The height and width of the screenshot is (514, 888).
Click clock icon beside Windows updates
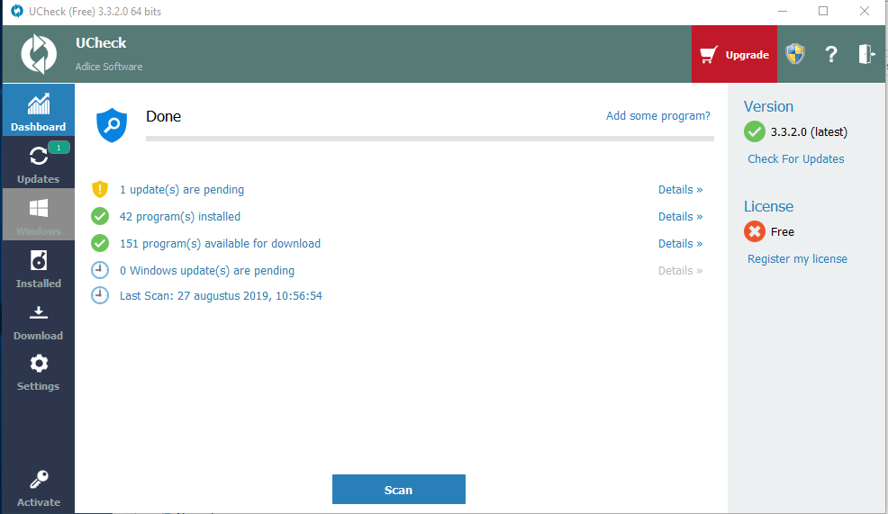[x=100, y=270]
